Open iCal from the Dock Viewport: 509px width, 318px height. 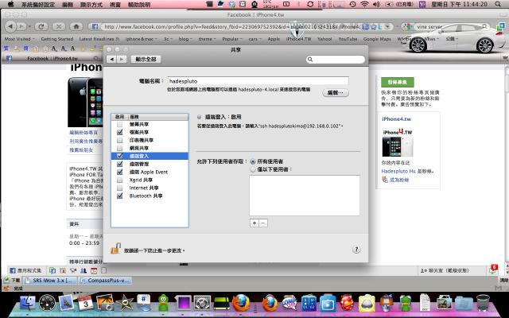pyautogui.click(x=86, y=304)
